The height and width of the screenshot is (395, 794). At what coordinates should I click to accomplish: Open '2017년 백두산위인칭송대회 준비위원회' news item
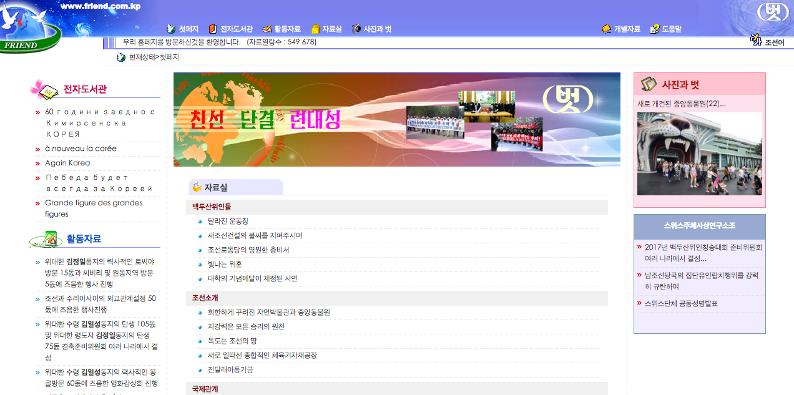(703, 252)
